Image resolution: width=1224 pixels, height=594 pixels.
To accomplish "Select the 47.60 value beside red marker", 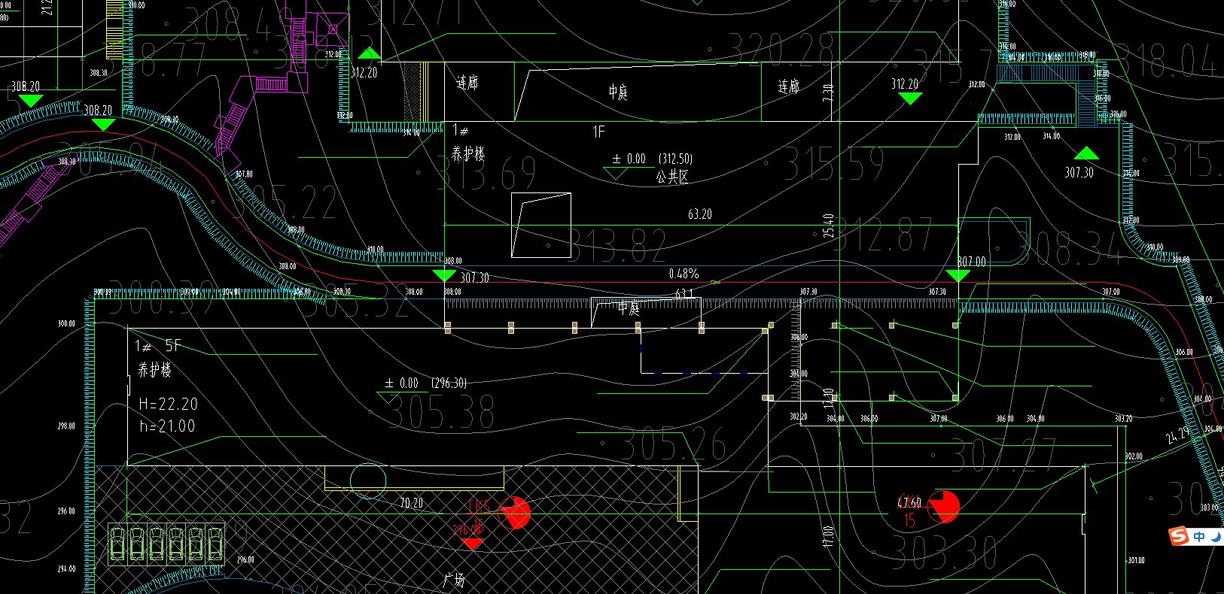I will (x=909, y=502).
